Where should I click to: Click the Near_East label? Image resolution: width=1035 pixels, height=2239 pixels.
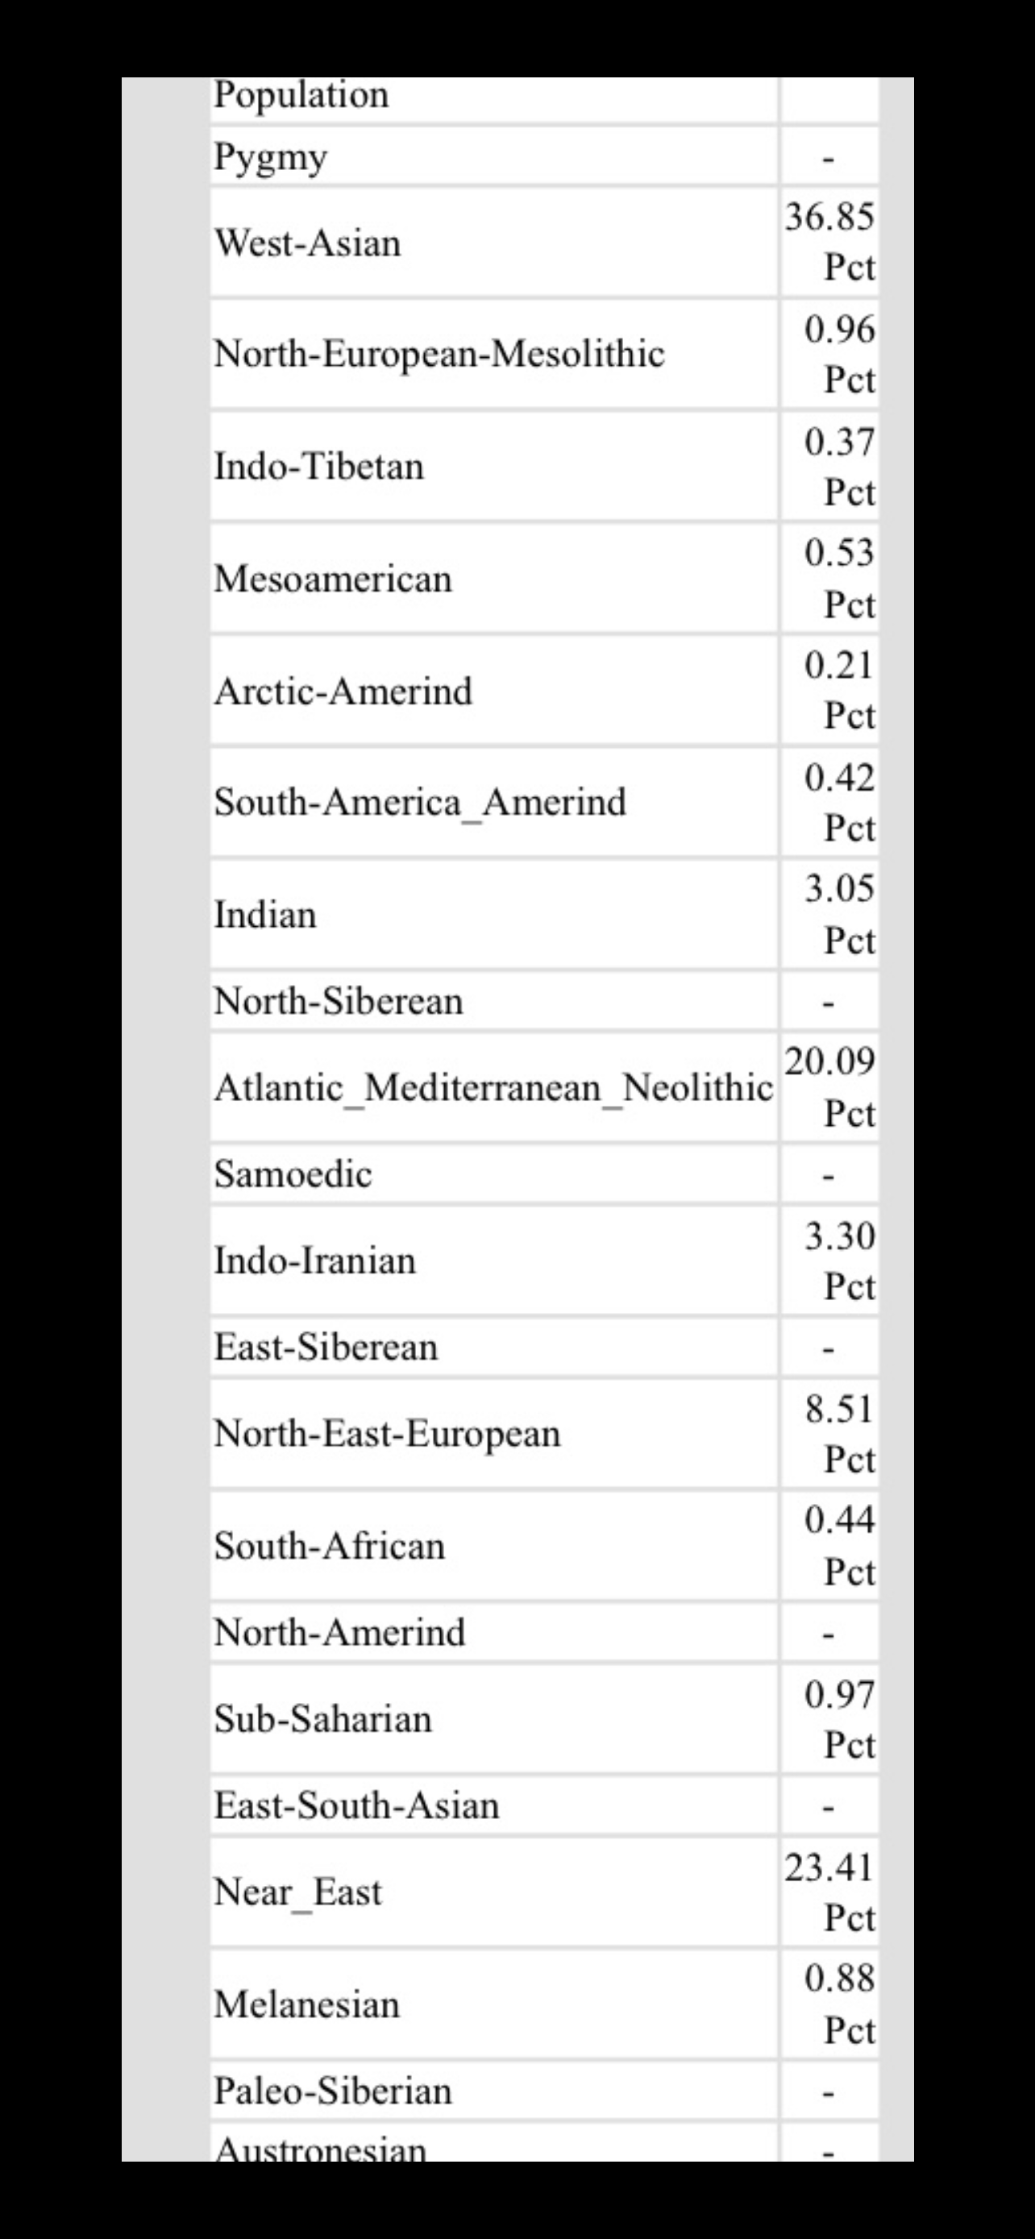coord(297,1892)
